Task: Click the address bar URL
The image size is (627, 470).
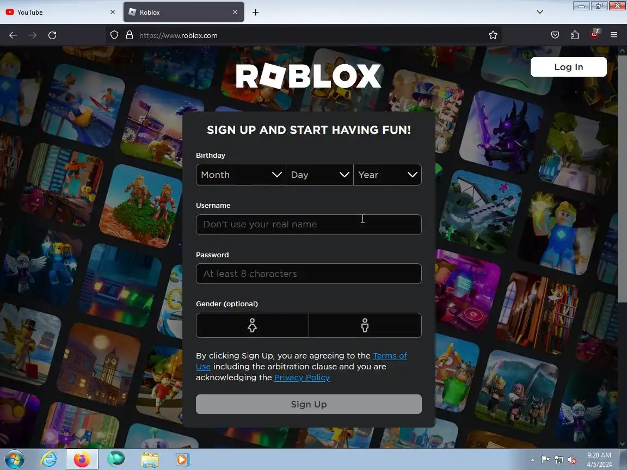Action: (x=179, y=35)
